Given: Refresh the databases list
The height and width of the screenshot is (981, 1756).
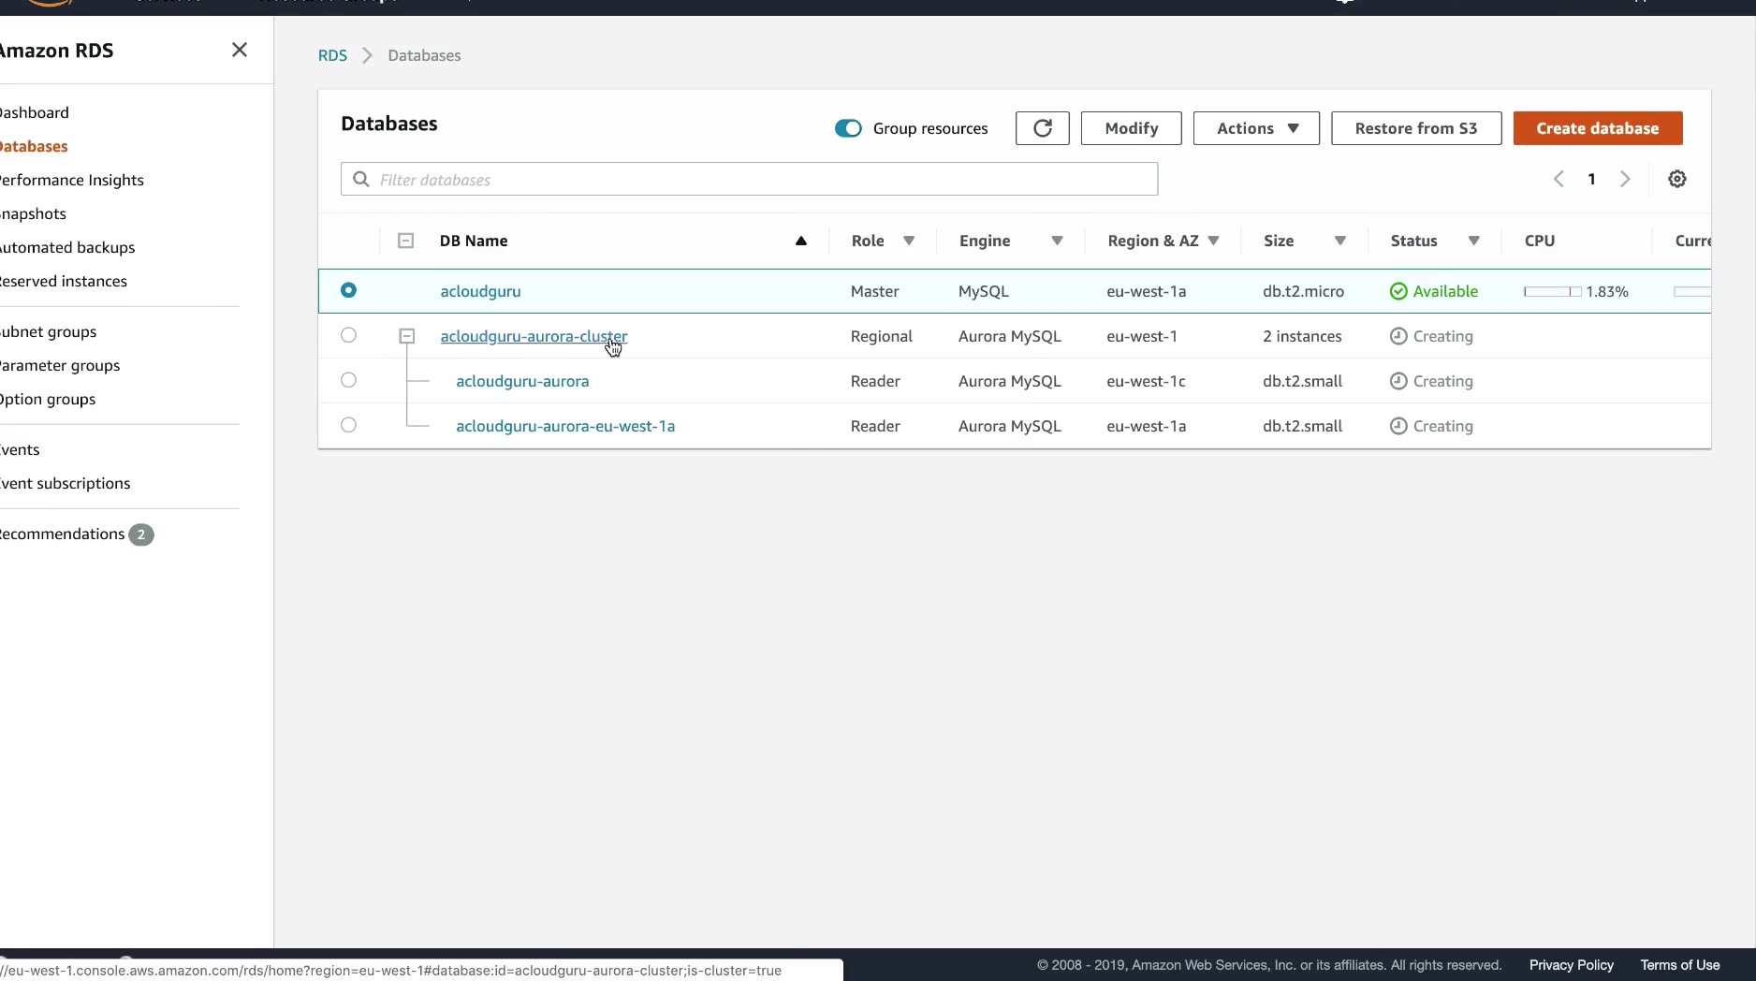Looking at the screenshot, I should coord(1042,128).
